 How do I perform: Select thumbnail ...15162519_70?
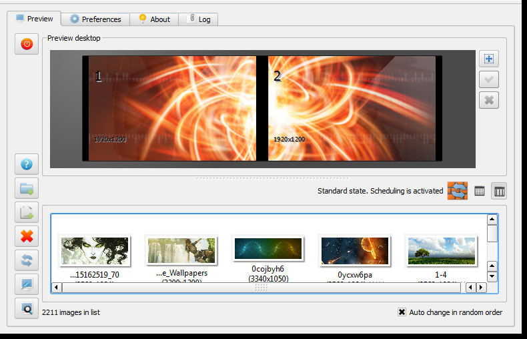pos(95,251)
